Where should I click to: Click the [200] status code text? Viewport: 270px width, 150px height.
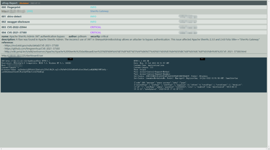[29, 11]
